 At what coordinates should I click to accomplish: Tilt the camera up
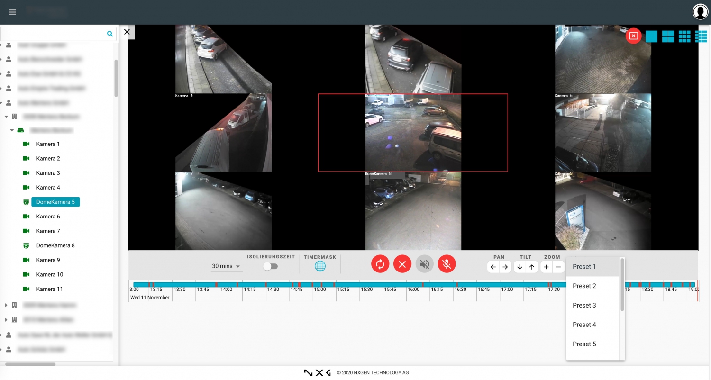(x=532, y=267)
